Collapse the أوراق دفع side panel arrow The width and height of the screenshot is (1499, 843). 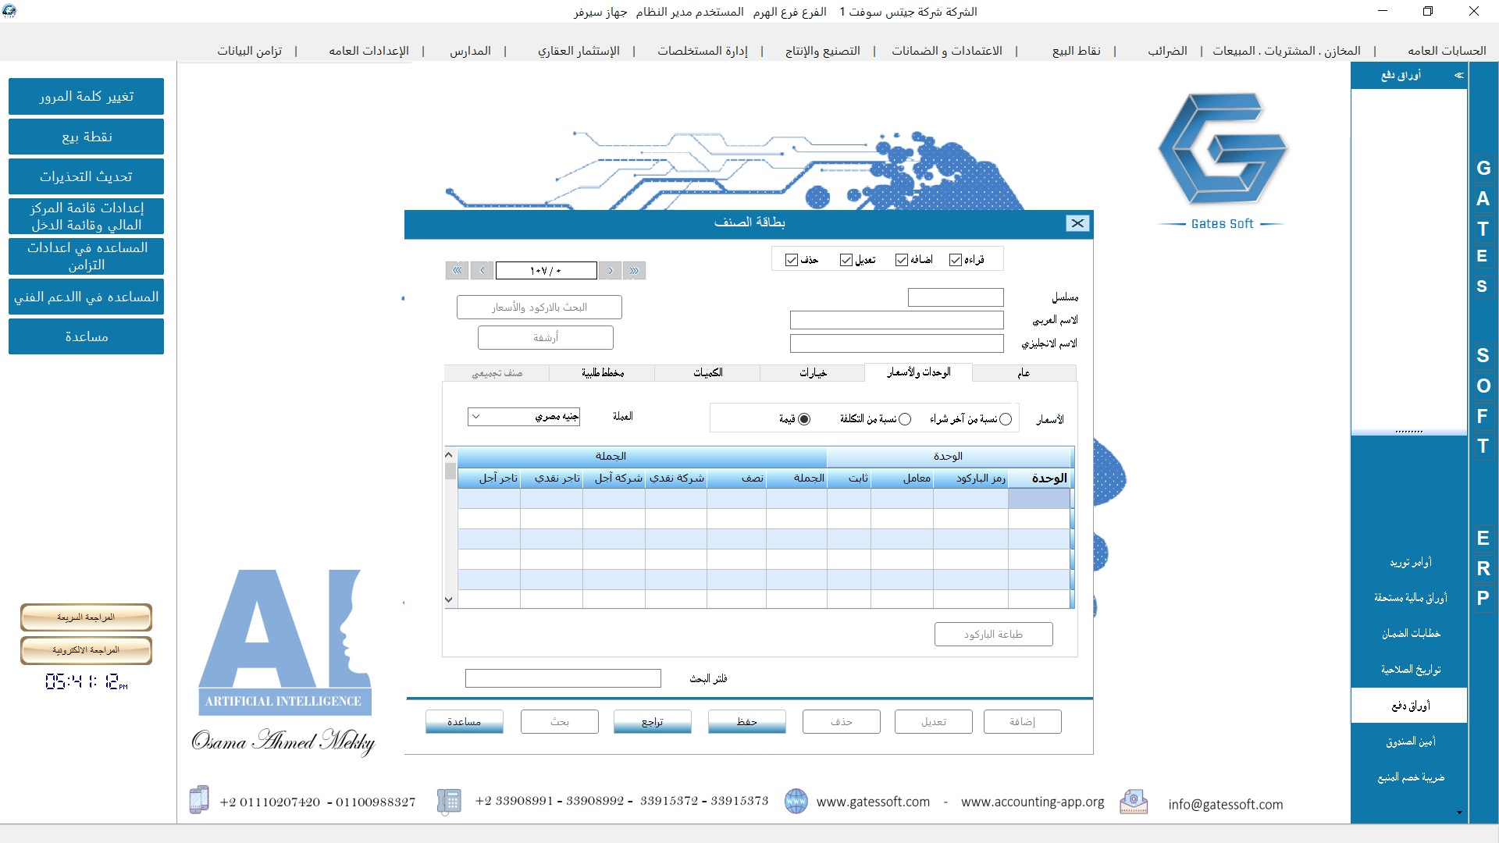pos(1458,76)
